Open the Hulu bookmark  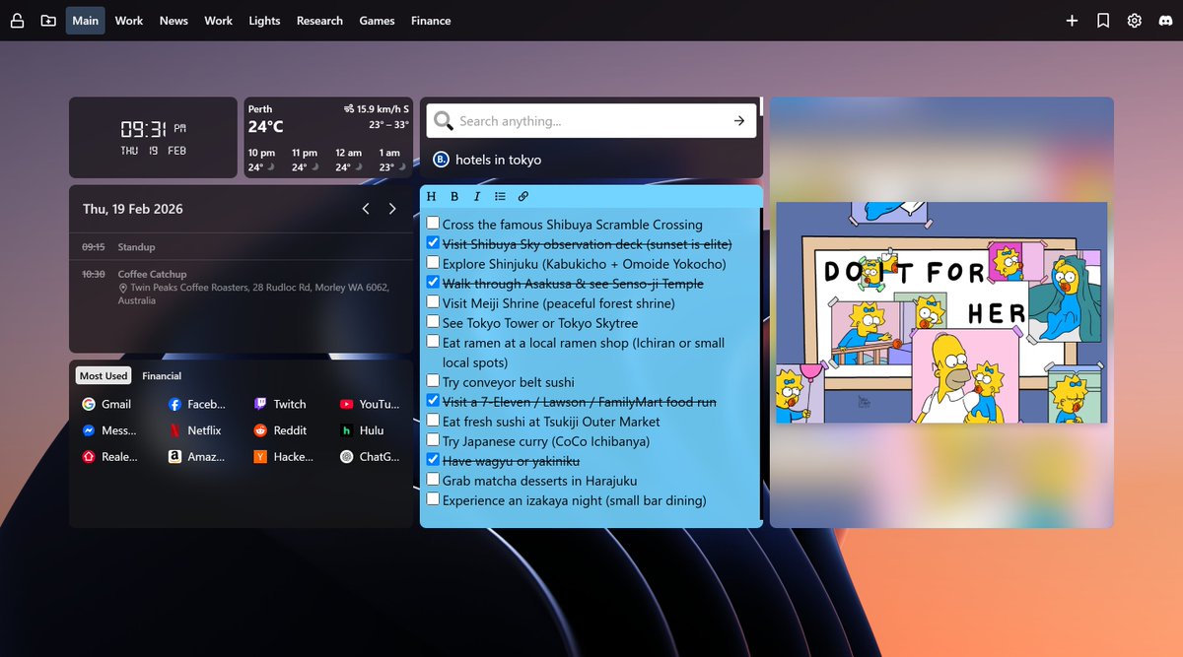click(x=363, y=430)
